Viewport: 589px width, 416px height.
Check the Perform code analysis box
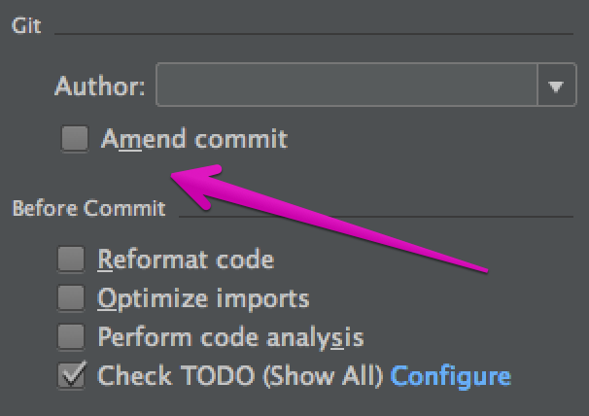(71, 336)
